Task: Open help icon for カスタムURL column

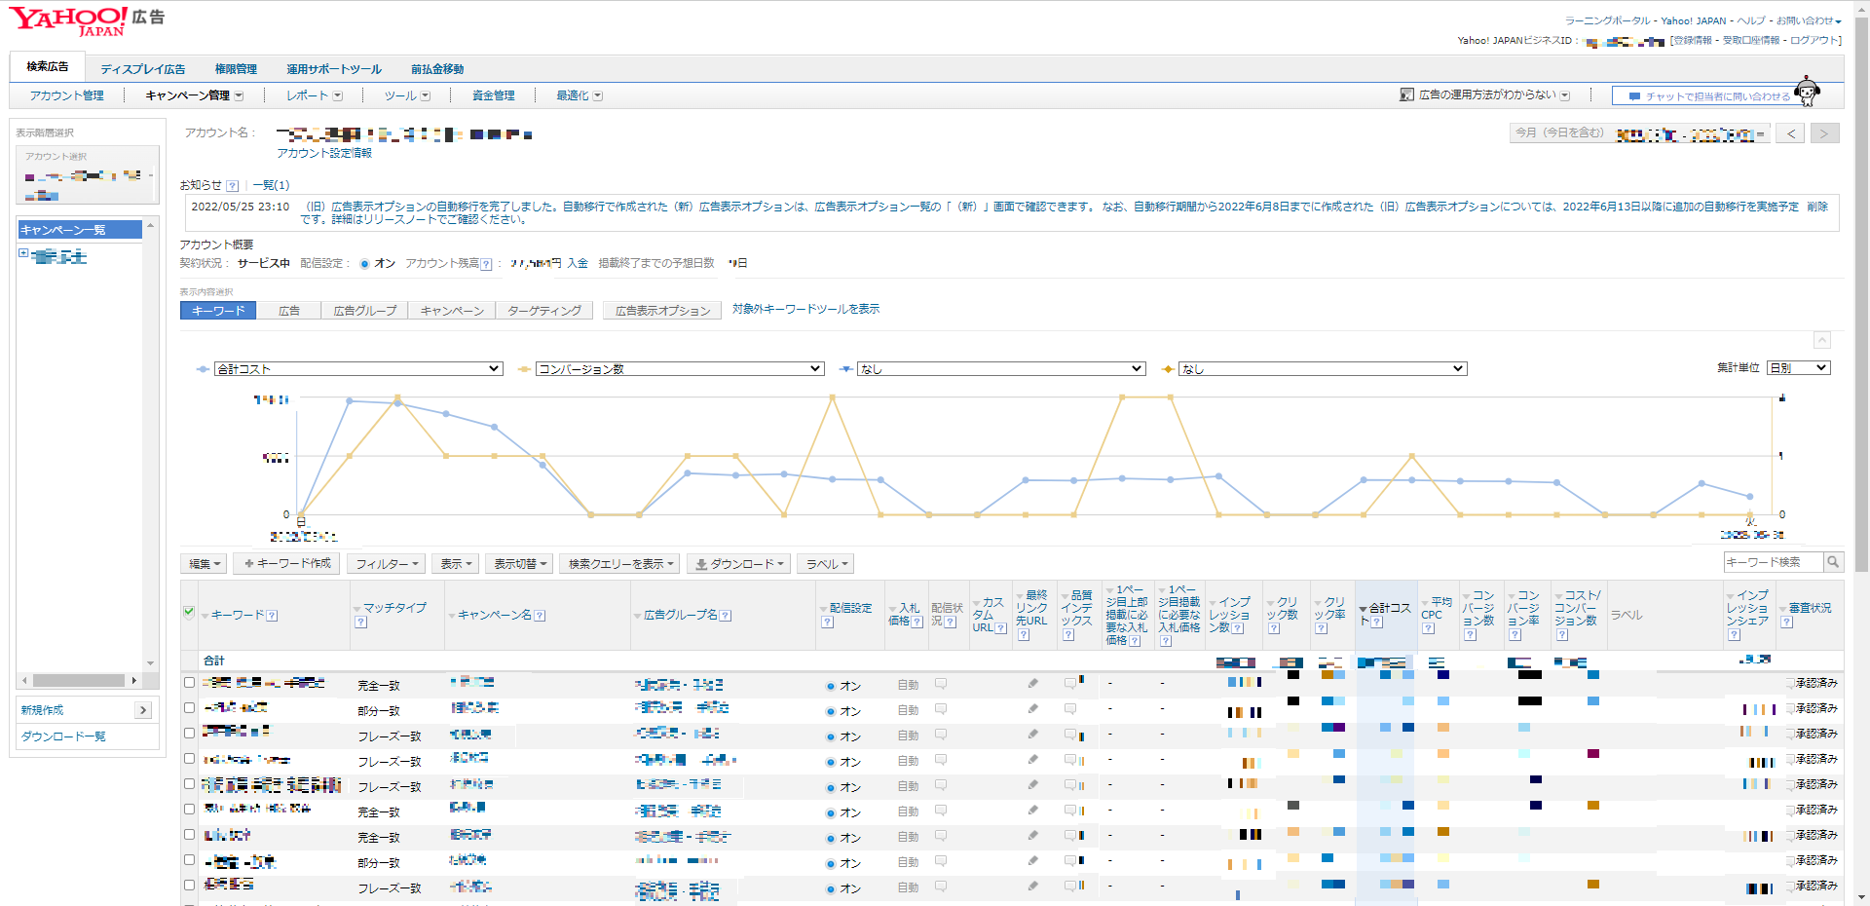Action: pyautogui.click(x=1000, y=628)
